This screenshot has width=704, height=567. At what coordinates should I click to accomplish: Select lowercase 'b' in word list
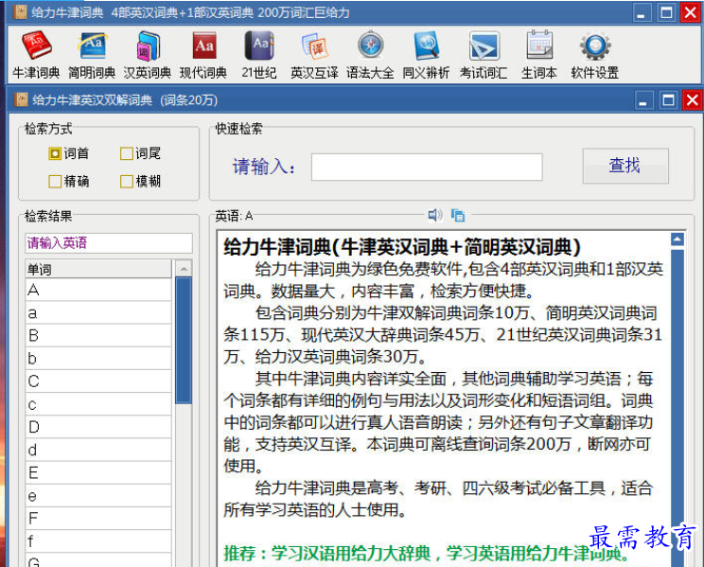[x=98, y=359]
